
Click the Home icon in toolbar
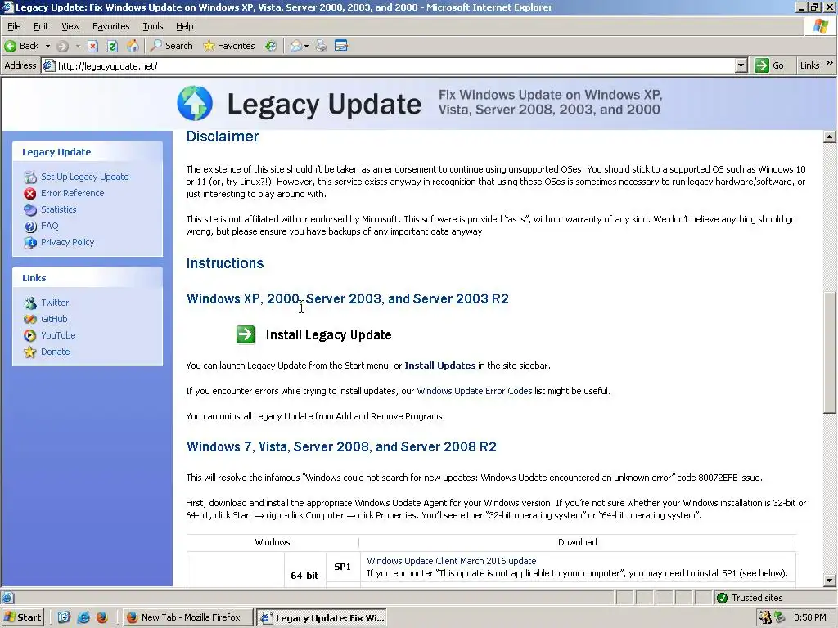click(133, 46)
